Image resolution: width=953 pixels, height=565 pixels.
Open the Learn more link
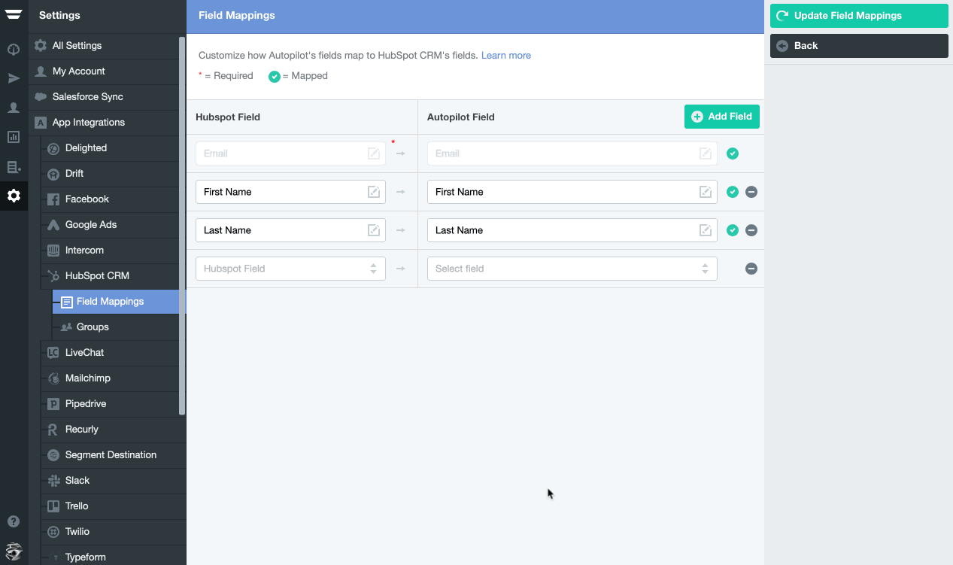point(505,55)
